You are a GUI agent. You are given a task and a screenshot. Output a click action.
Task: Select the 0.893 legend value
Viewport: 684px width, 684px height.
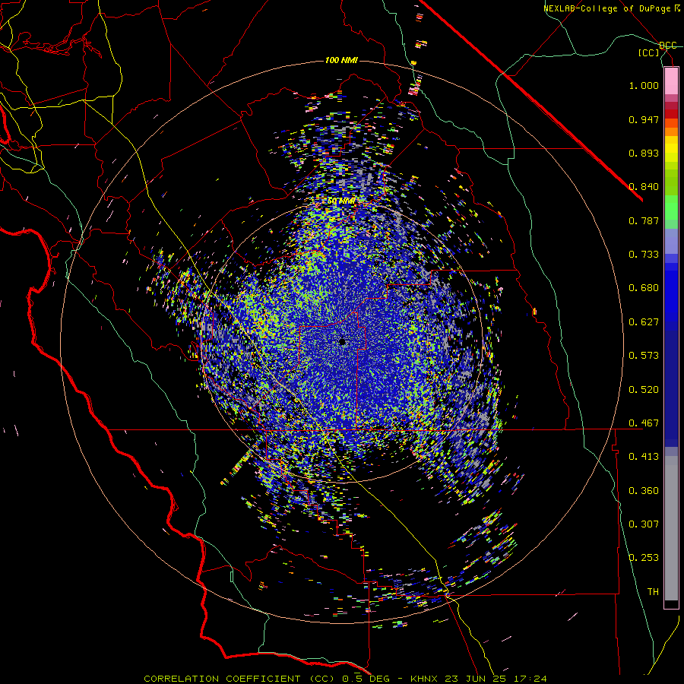tap(644, 153)
